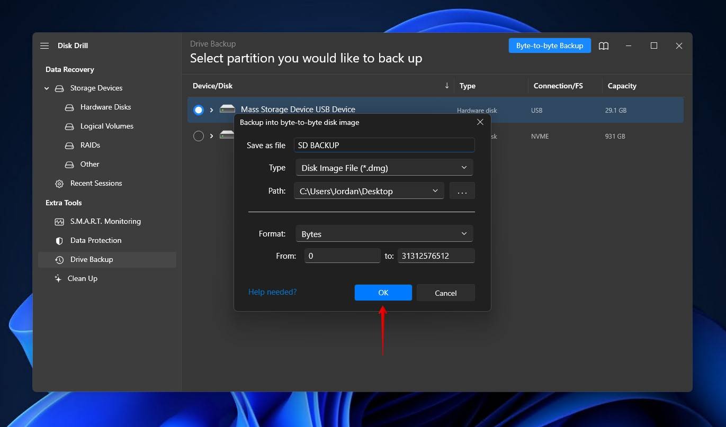Sort by the Type column header
The width and height of the screenshot is (726, 427).
pos(468,86)
